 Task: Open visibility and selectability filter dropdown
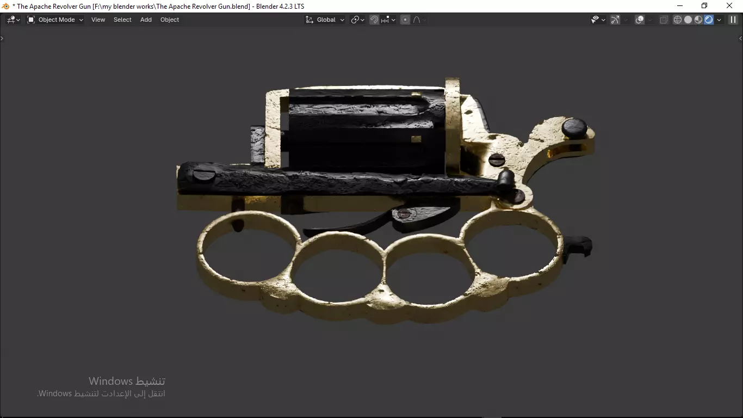tap(598, 20)
